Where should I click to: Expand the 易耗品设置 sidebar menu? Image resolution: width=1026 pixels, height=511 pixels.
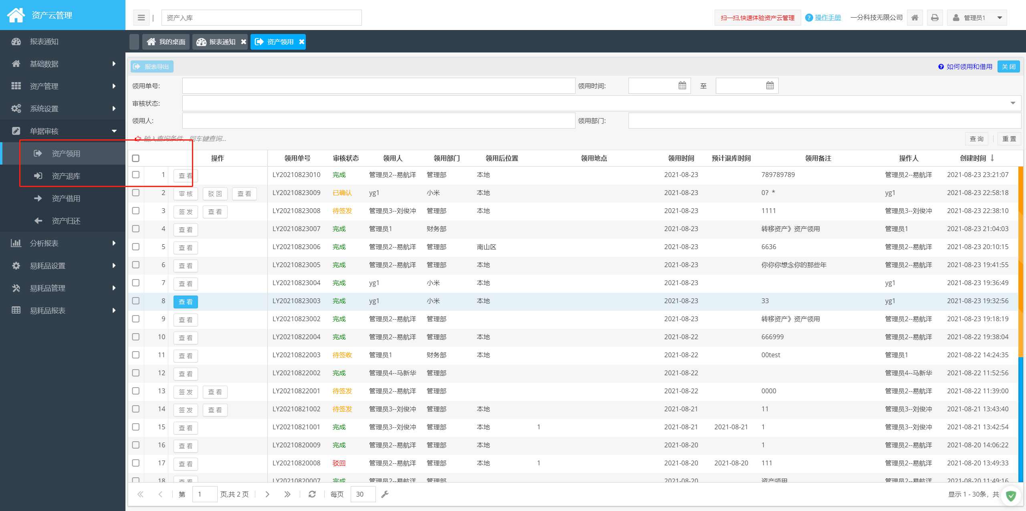(63, 266)
